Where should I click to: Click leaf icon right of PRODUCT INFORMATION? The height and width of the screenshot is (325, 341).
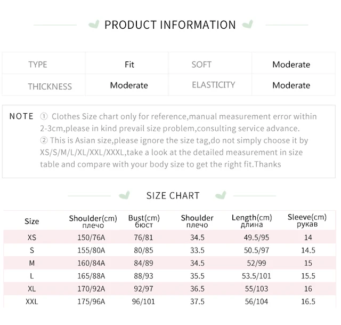click(248, 24)
